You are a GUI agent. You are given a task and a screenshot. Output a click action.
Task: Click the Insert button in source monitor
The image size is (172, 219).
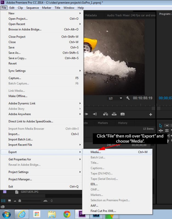coord(105,114)
